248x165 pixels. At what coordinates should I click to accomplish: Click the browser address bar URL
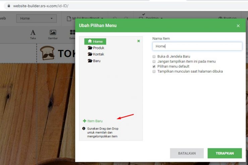pyautogui.click(x=41, y=6)
